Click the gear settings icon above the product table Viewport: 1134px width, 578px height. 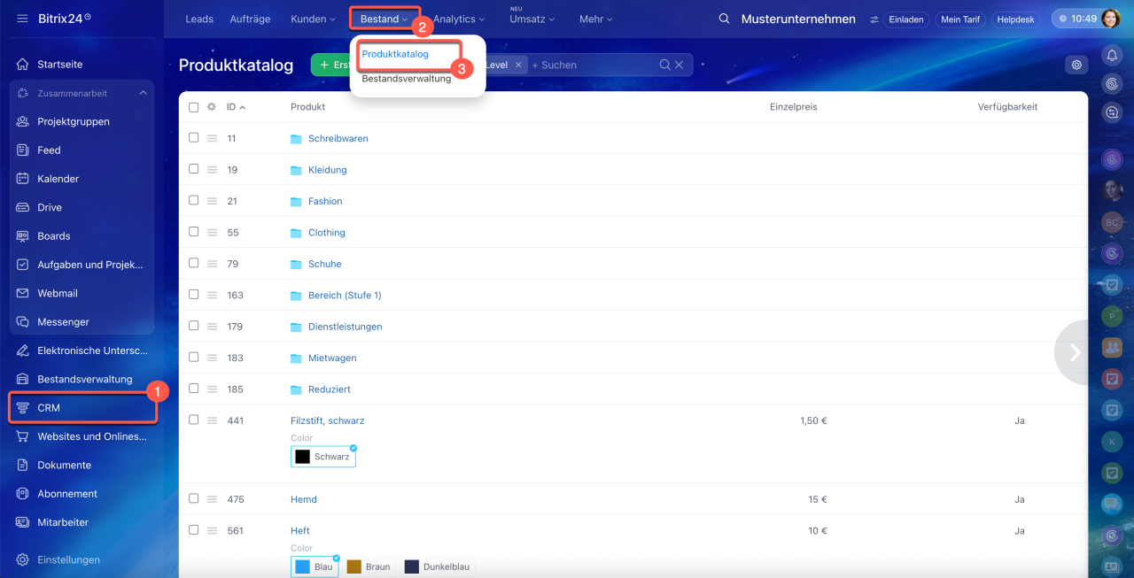click(x=1076, y=65)
